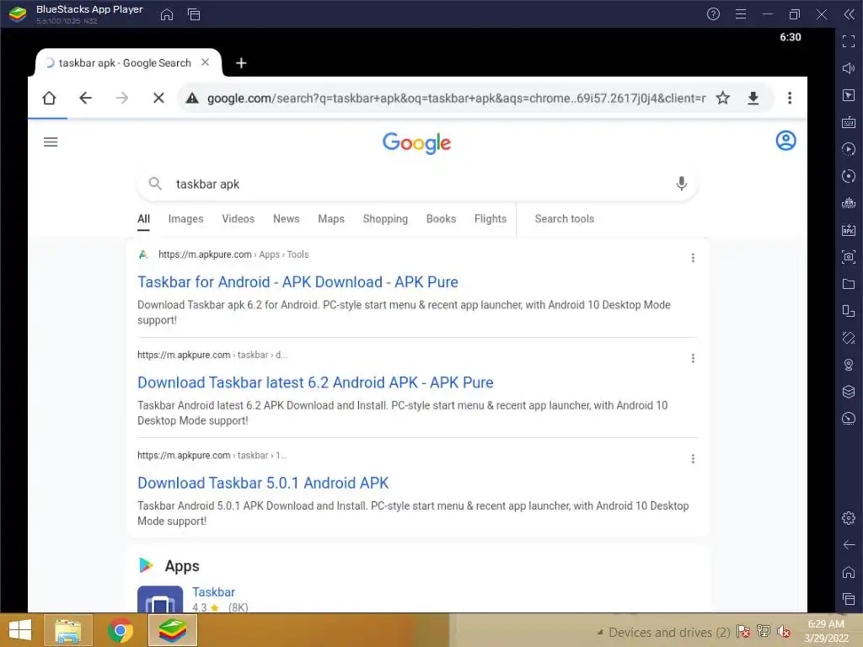The image size is (863, 647).
Task: Switch to Maps search tab
Action: [x=330, y=218]
